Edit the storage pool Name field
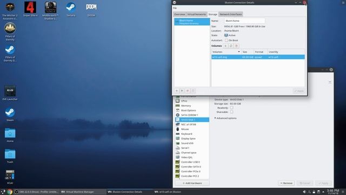This screenshot has width=346, height=195. [x=244, y=21]
